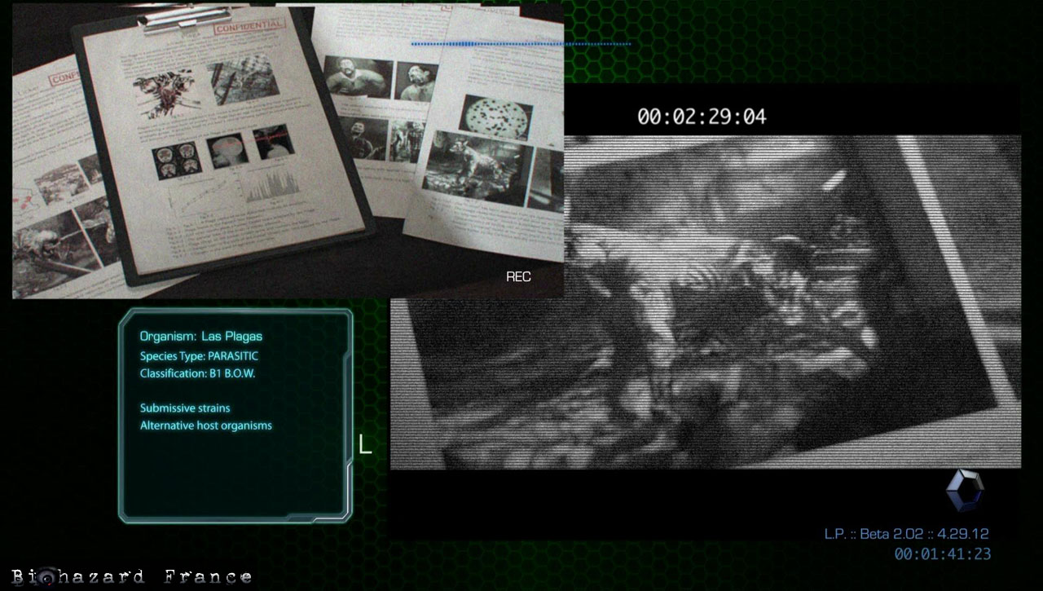Click "Organism: Las Plagas" line
This screenshot has width=1043, height=591.
point(201,336)
